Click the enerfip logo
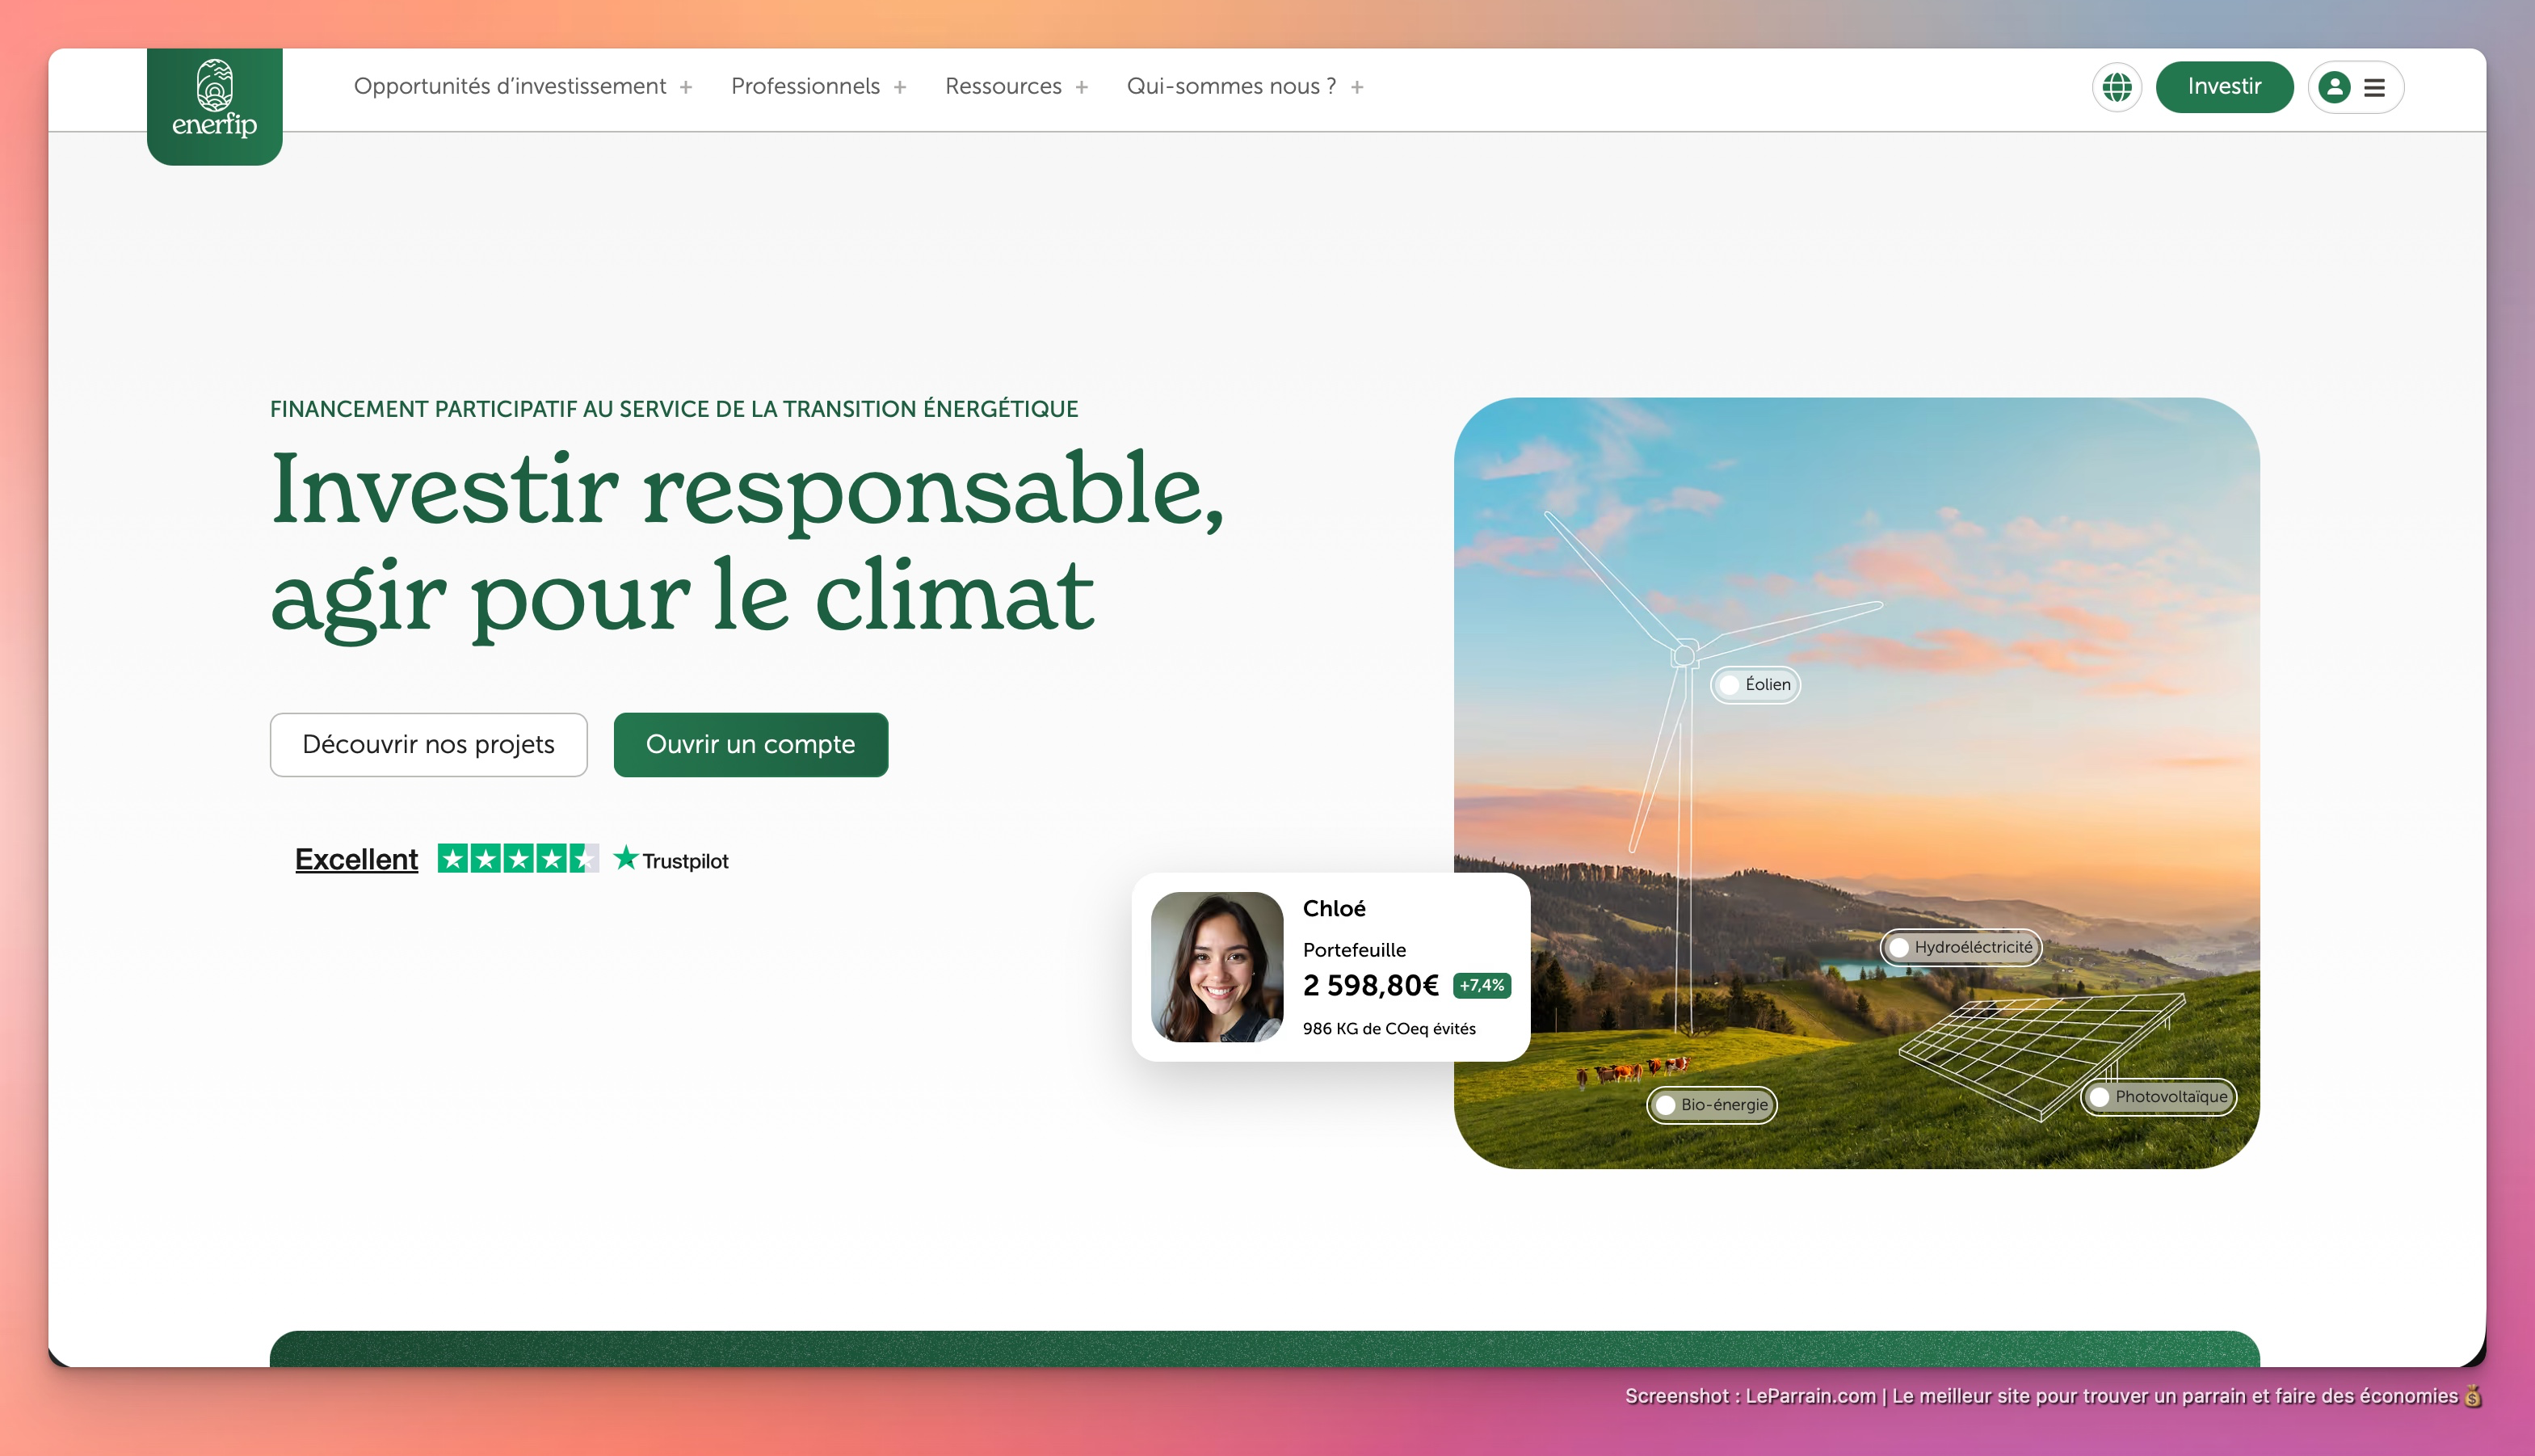This screenshot has height=1456, width=2535. click(x=214, y=104)
